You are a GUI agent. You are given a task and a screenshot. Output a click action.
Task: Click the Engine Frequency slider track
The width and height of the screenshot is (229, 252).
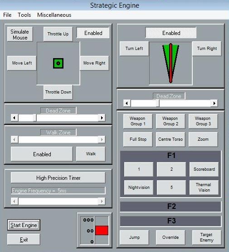point(58,202)
